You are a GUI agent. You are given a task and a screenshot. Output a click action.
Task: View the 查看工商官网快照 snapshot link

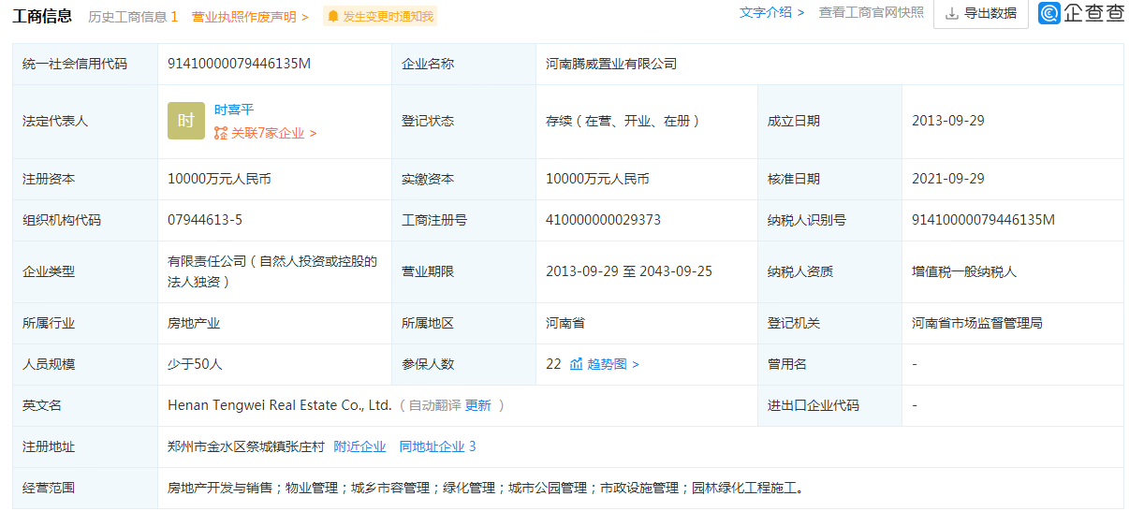(871, 12)
